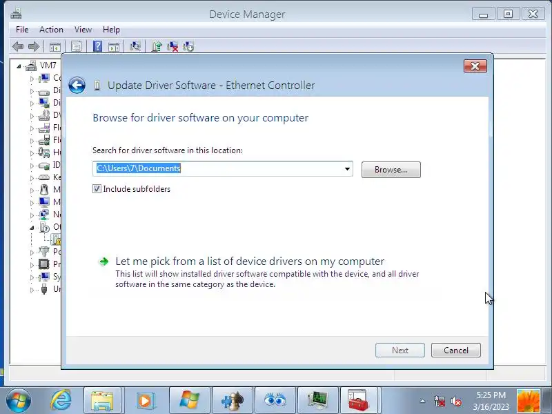Toggle the show/hide console tree toolbar icon
The image size is (552, 414).
(x=55, y=46)
